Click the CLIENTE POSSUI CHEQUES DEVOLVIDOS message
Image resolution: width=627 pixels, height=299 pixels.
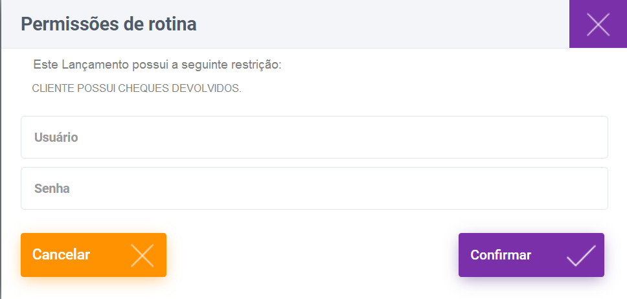coord(137,88)
